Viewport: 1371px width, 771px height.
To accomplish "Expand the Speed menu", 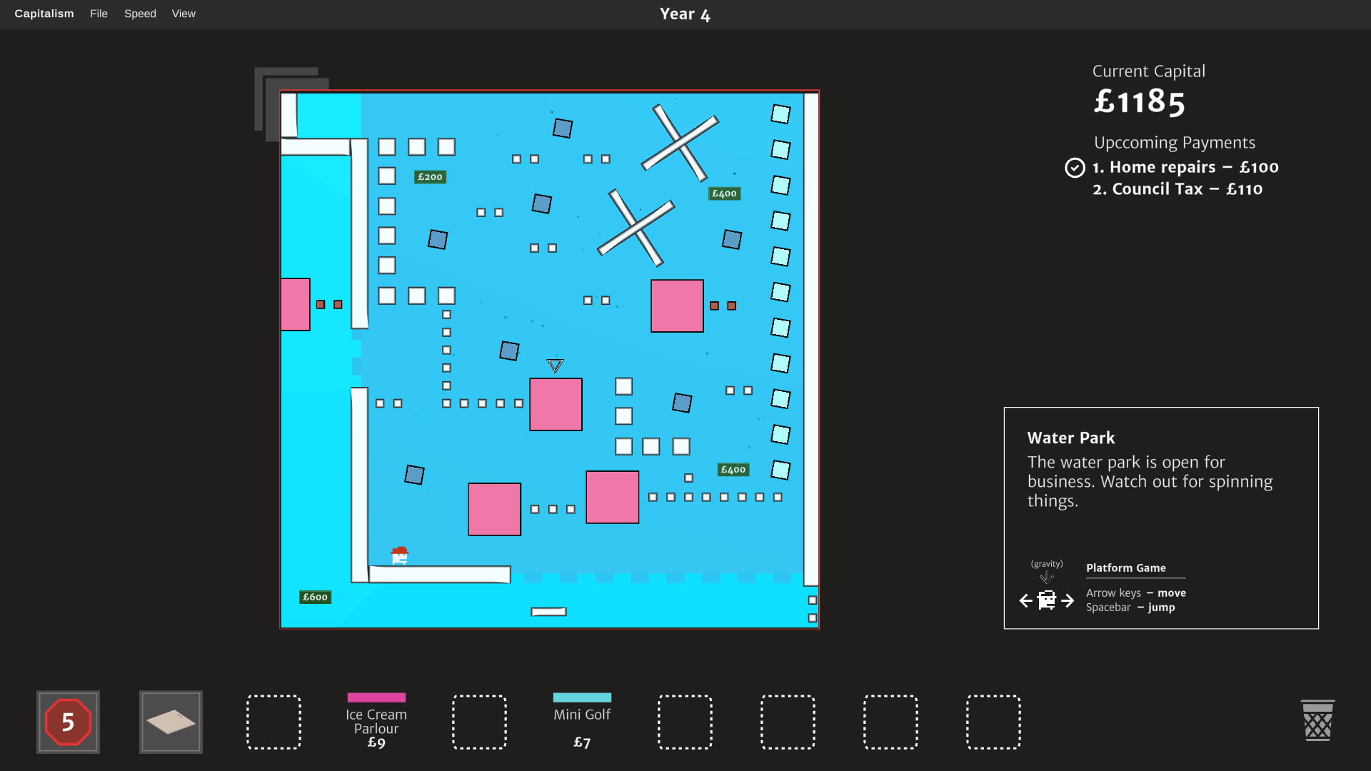I will click(140, 14).
